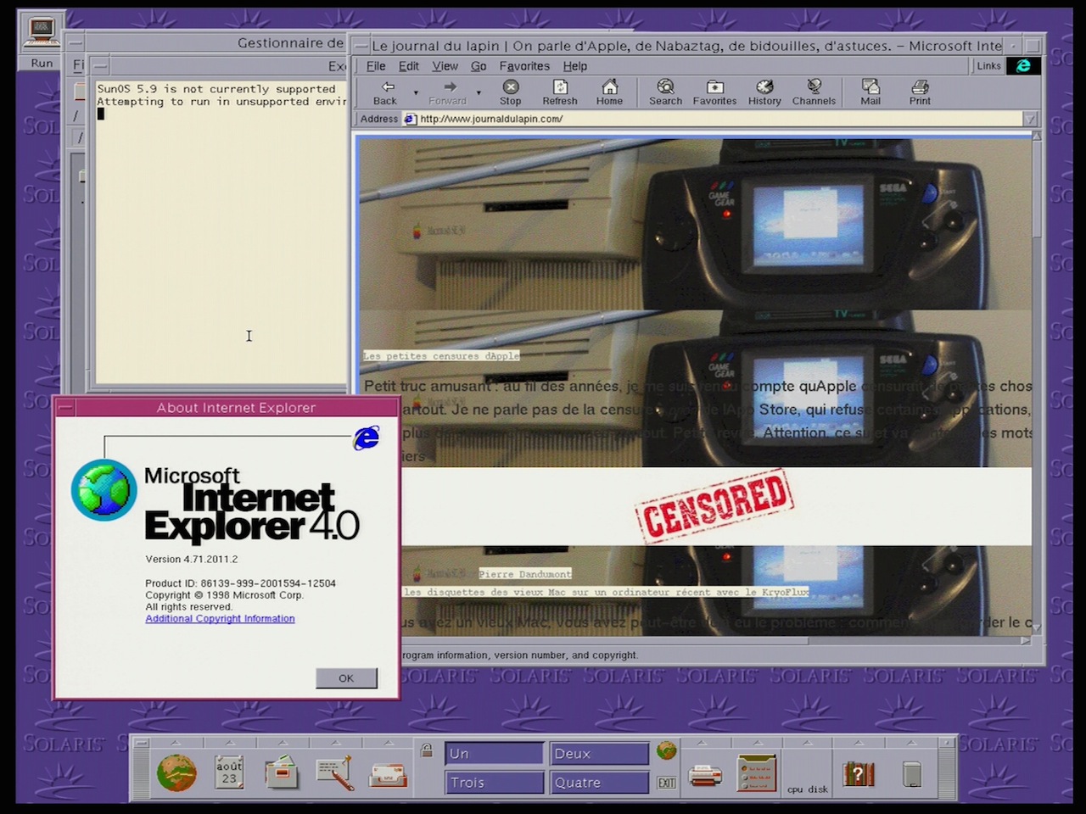The height and width of the screenshot is (814, 1086).
Task: Expand subpanel arrow above Help icon
Action: (x=858, y=743)
